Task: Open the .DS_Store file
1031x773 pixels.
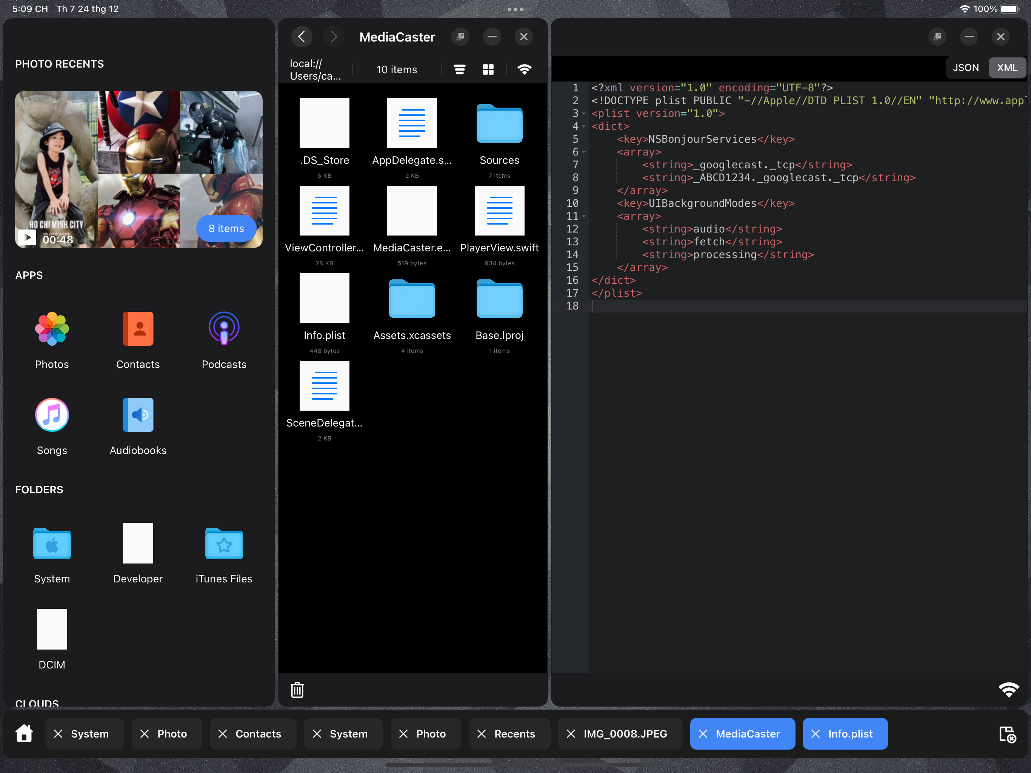Action: [325, 139]
